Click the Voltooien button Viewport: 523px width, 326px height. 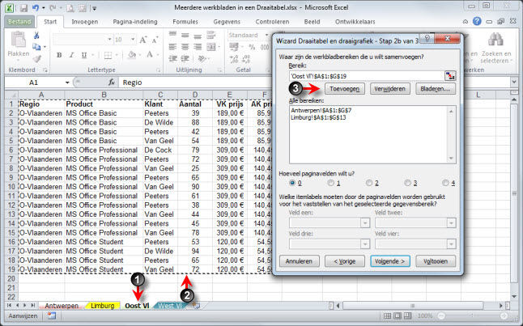pos(436,261)
